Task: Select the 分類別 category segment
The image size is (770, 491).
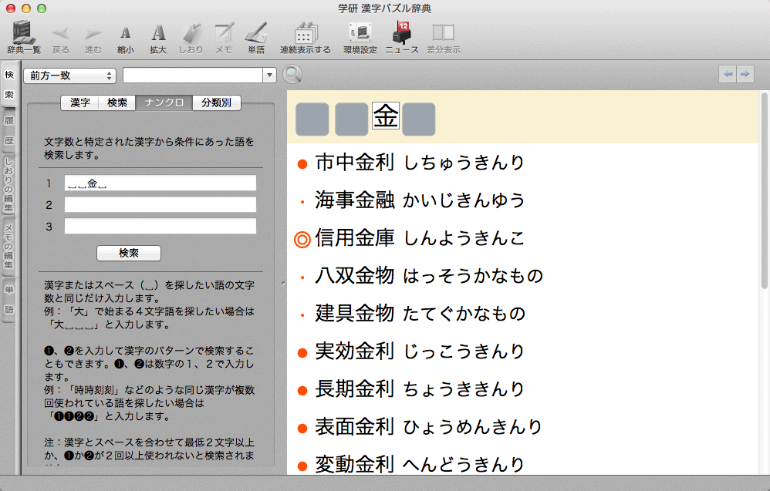Action: click(x=217, y=103)
